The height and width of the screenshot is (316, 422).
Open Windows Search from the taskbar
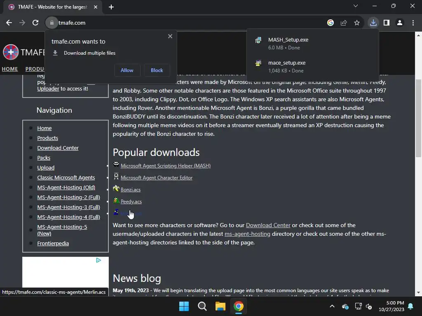[x=202, y=306]
